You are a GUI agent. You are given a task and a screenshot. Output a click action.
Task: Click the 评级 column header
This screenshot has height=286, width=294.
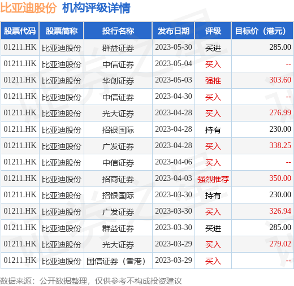coord(213,31)
